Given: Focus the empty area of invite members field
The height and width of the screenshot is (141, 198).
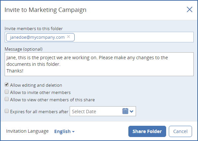Looking at the screenshot, I should (x=134, y=37).
